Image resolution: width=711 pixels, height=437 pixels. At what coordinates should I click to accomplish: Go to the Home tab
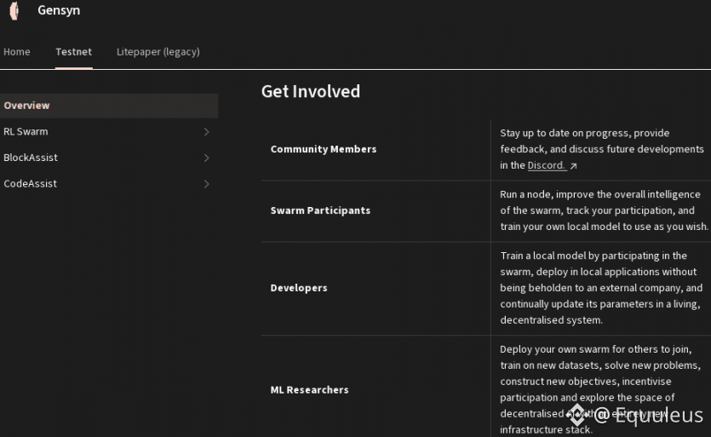coord(17,52)
